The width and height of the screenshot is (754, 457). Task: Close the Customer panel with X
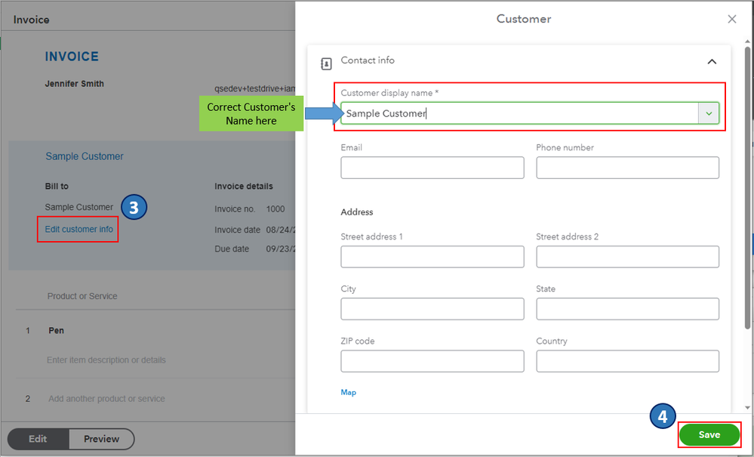tap(732, 20)
